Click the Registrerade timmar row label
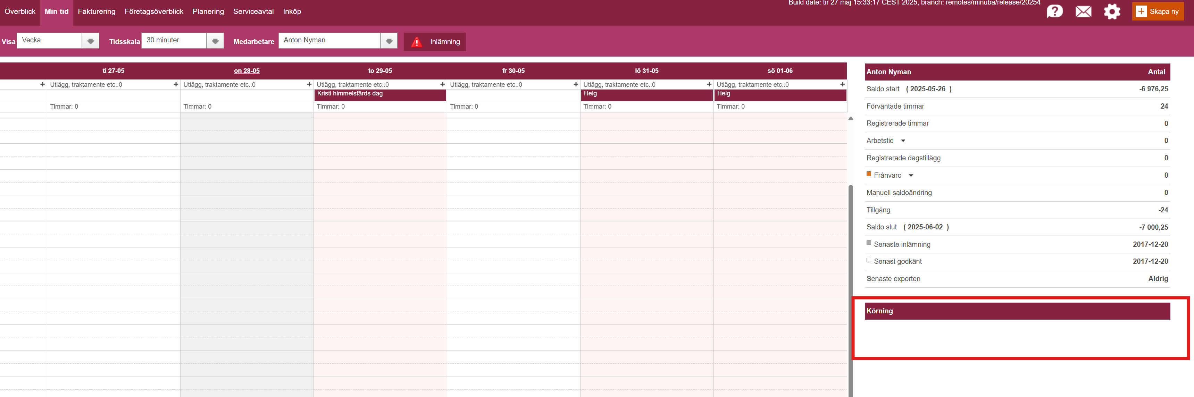 pos(897,123)
